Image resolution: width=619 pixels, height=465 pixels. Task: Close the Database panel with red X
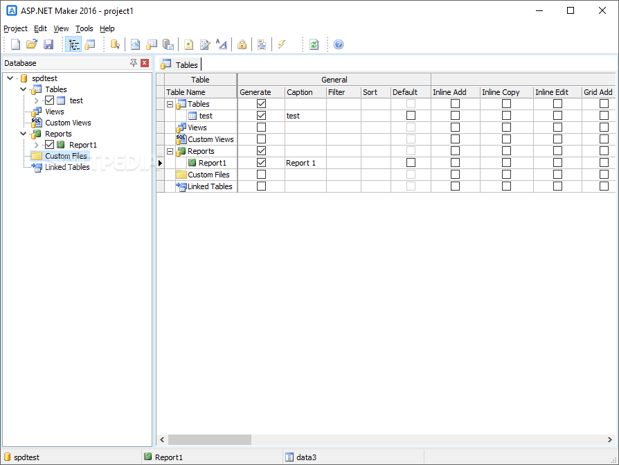[145, 63]
